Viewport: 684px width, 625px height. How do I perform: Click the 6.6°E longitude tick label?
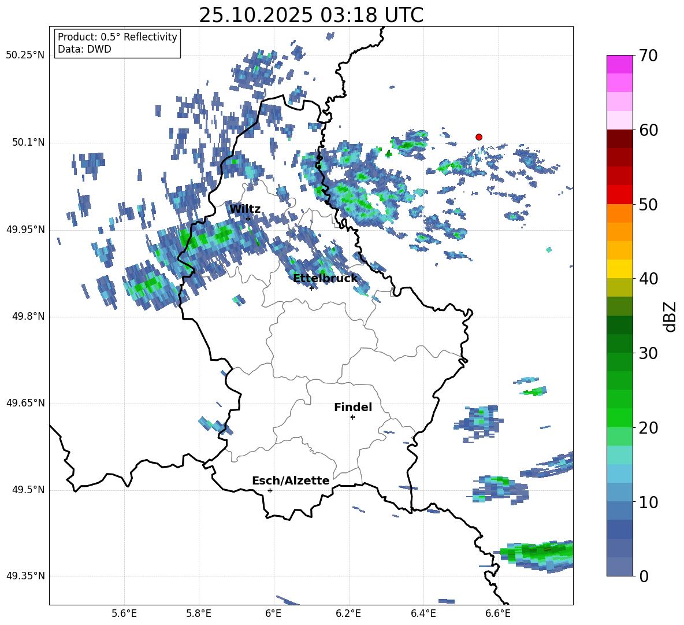pyautogui.click(x=498, y=613)
